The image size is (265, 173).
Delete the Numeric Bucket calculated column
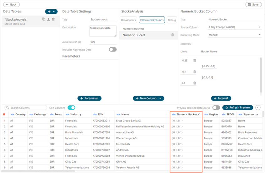[x=172, y=35]
